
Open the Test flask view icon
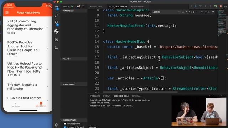56,47
